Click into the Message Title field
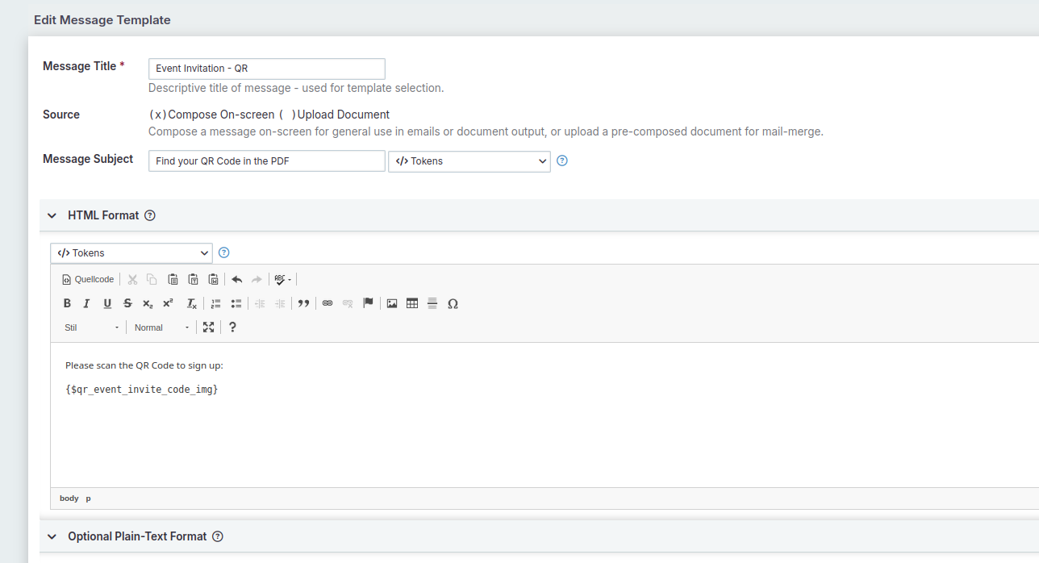The height and width of the screenshot is (563, 1039). (x=266, y=69)
